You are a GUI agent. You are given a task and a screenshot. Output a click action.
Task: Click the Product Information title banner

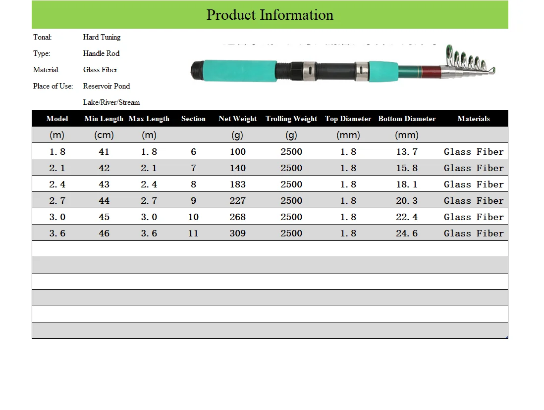[x=270, y=14]
